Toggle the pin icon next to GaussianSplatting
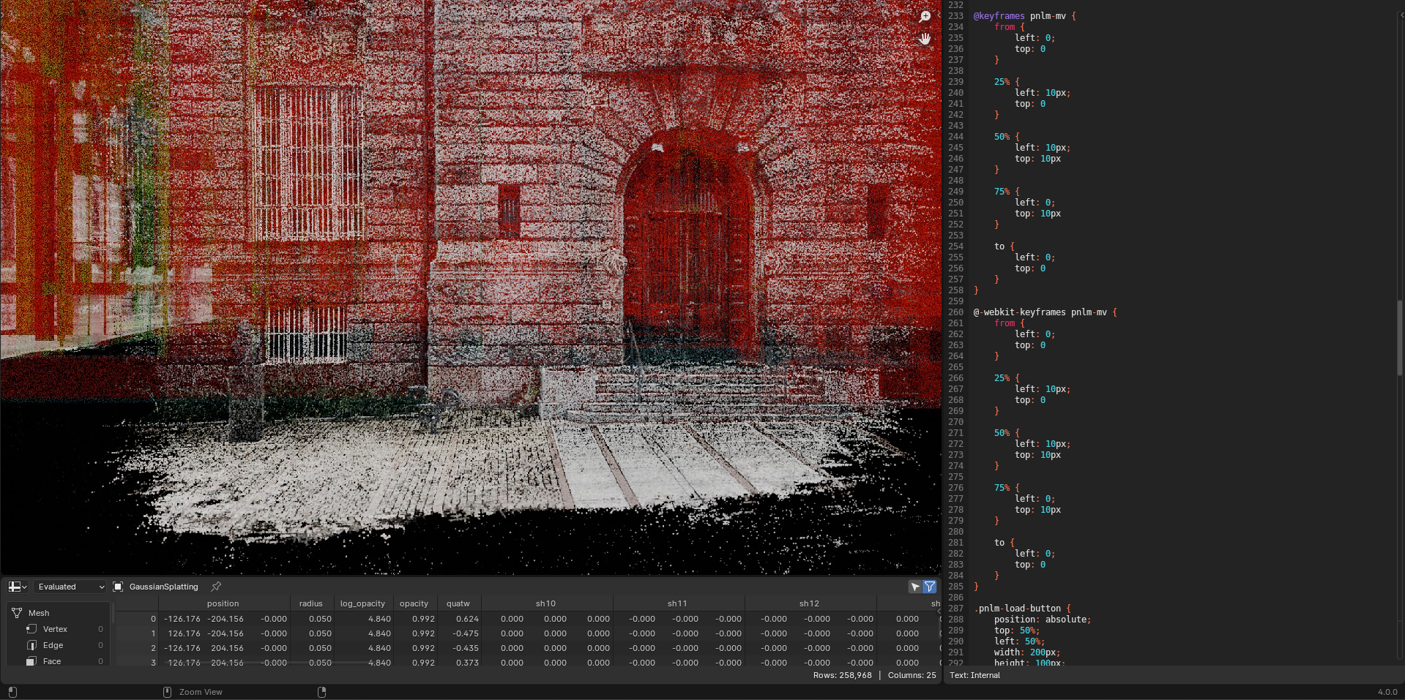This screenshot has height=700, width=1405. [216, 587]
